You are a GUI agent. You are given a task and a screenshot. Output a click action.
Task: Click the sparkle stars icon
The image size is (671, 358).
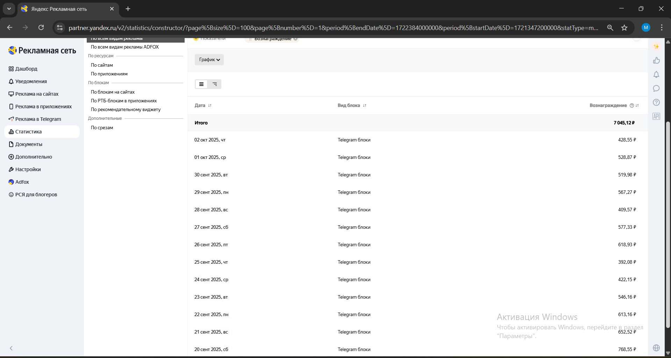click(x=656, y=46)
